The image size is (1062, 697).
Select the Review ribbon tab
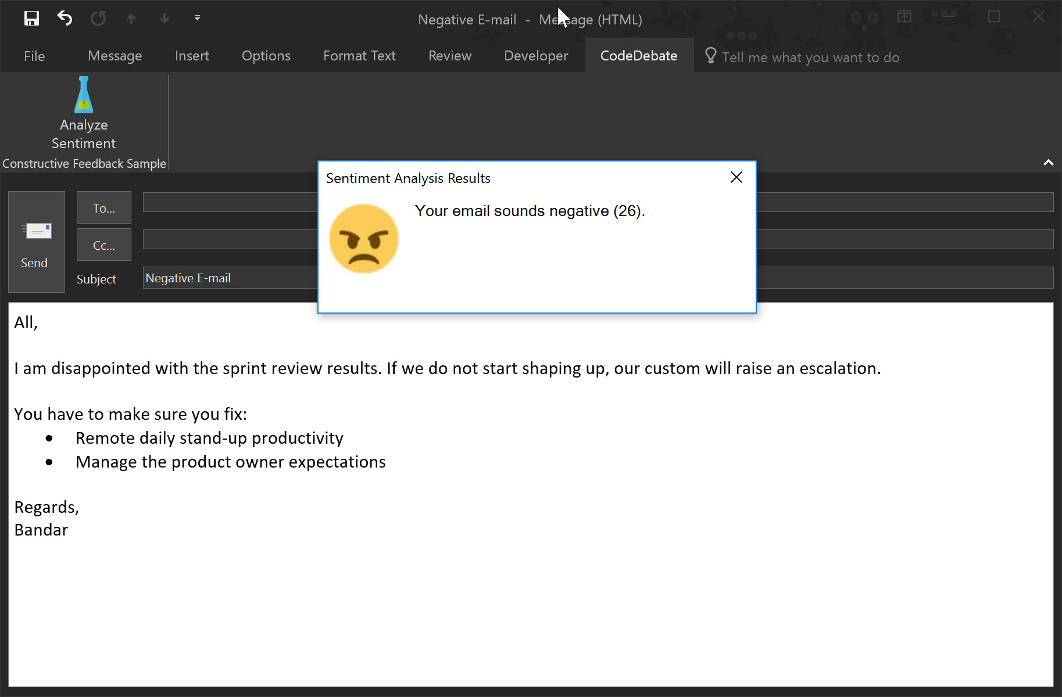pyautogui.click(x=450, y=56)
